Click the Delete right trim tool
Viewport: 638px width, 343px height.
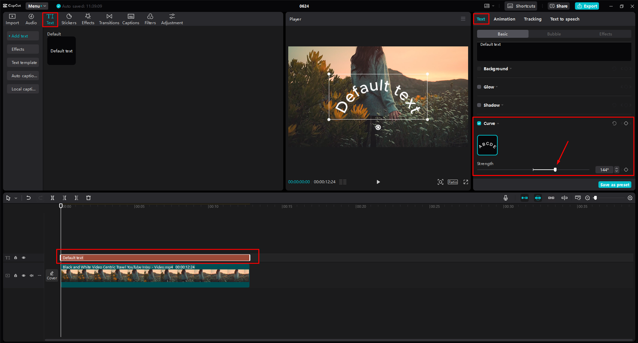(76, 198)
